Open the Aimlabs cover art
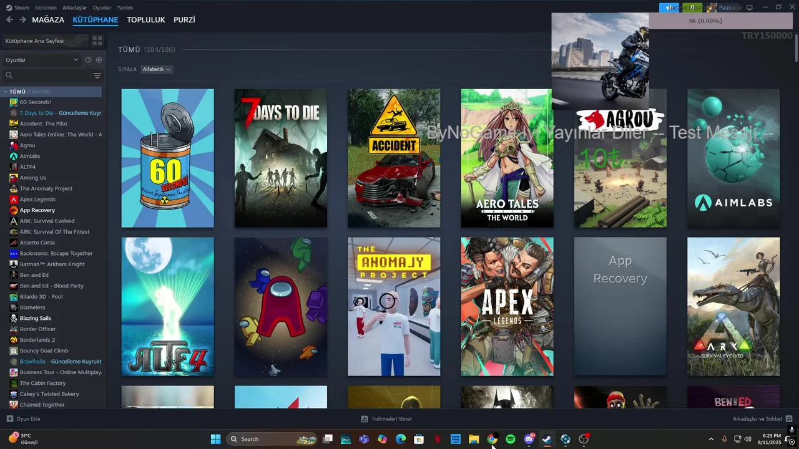This screenshot has height=449, width=799. 733,158
